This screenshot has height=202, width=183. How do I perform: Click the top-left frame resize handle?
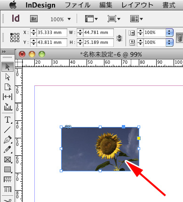61,127
